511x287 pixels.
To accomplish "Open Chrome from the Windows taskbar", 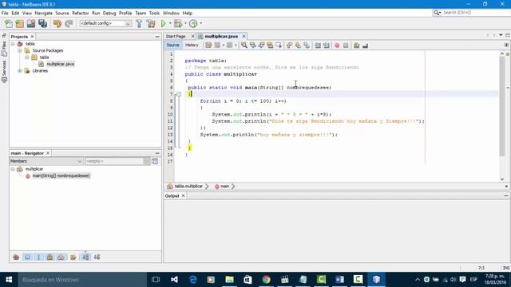I will pyautogui.click(x=266, y=280).
